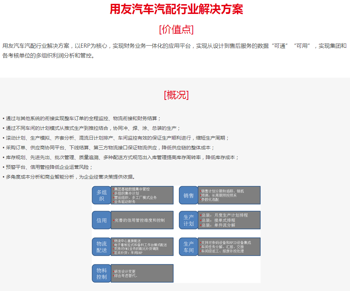Click the line '研发设计变更'
Viewport: 350px width, 291px height.
point(124,272)
